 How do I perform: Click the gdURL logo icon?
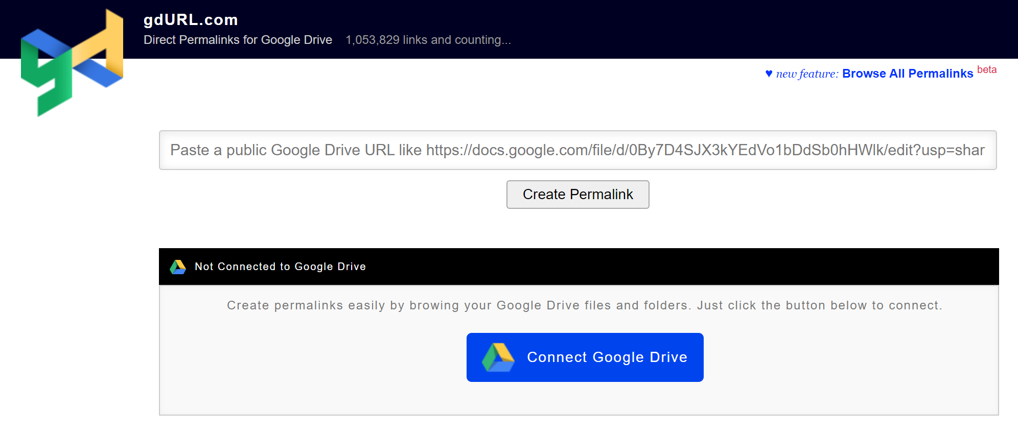click(x=72, y=63)
